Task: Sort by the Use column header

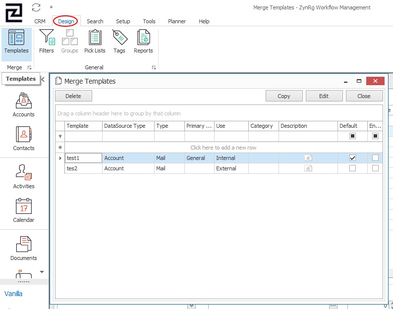Action: tap(231, 126)
